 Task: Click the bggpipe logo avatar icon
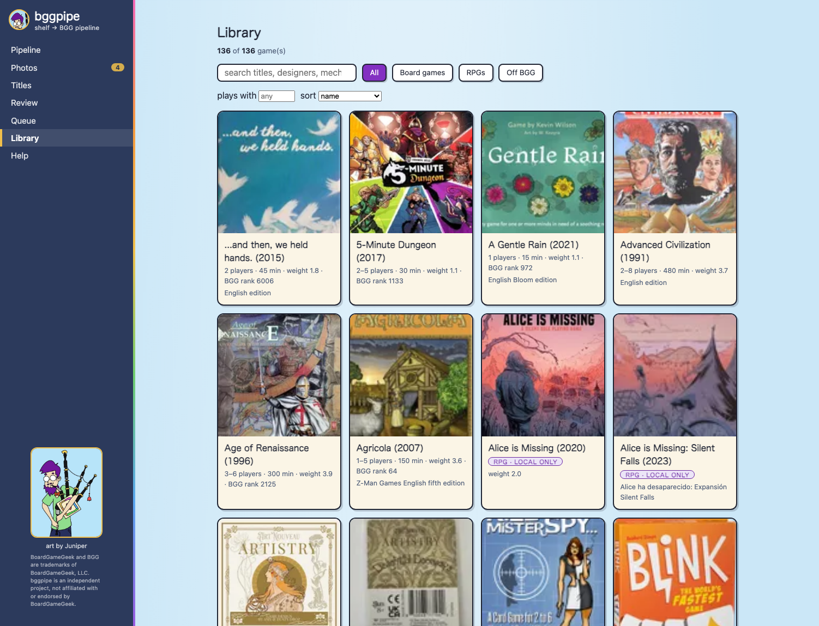(19, 20)
